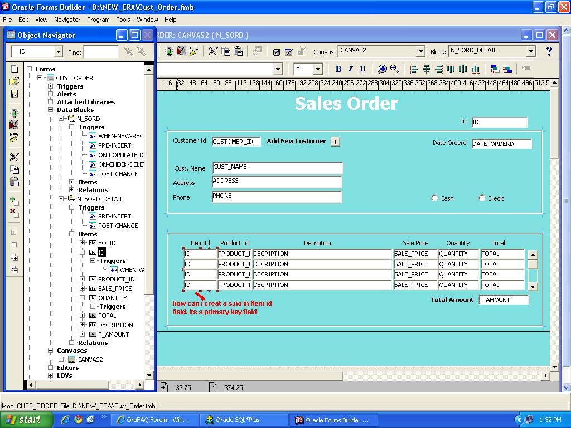Select the Cash radio button
571x428 pixels.
435,198
